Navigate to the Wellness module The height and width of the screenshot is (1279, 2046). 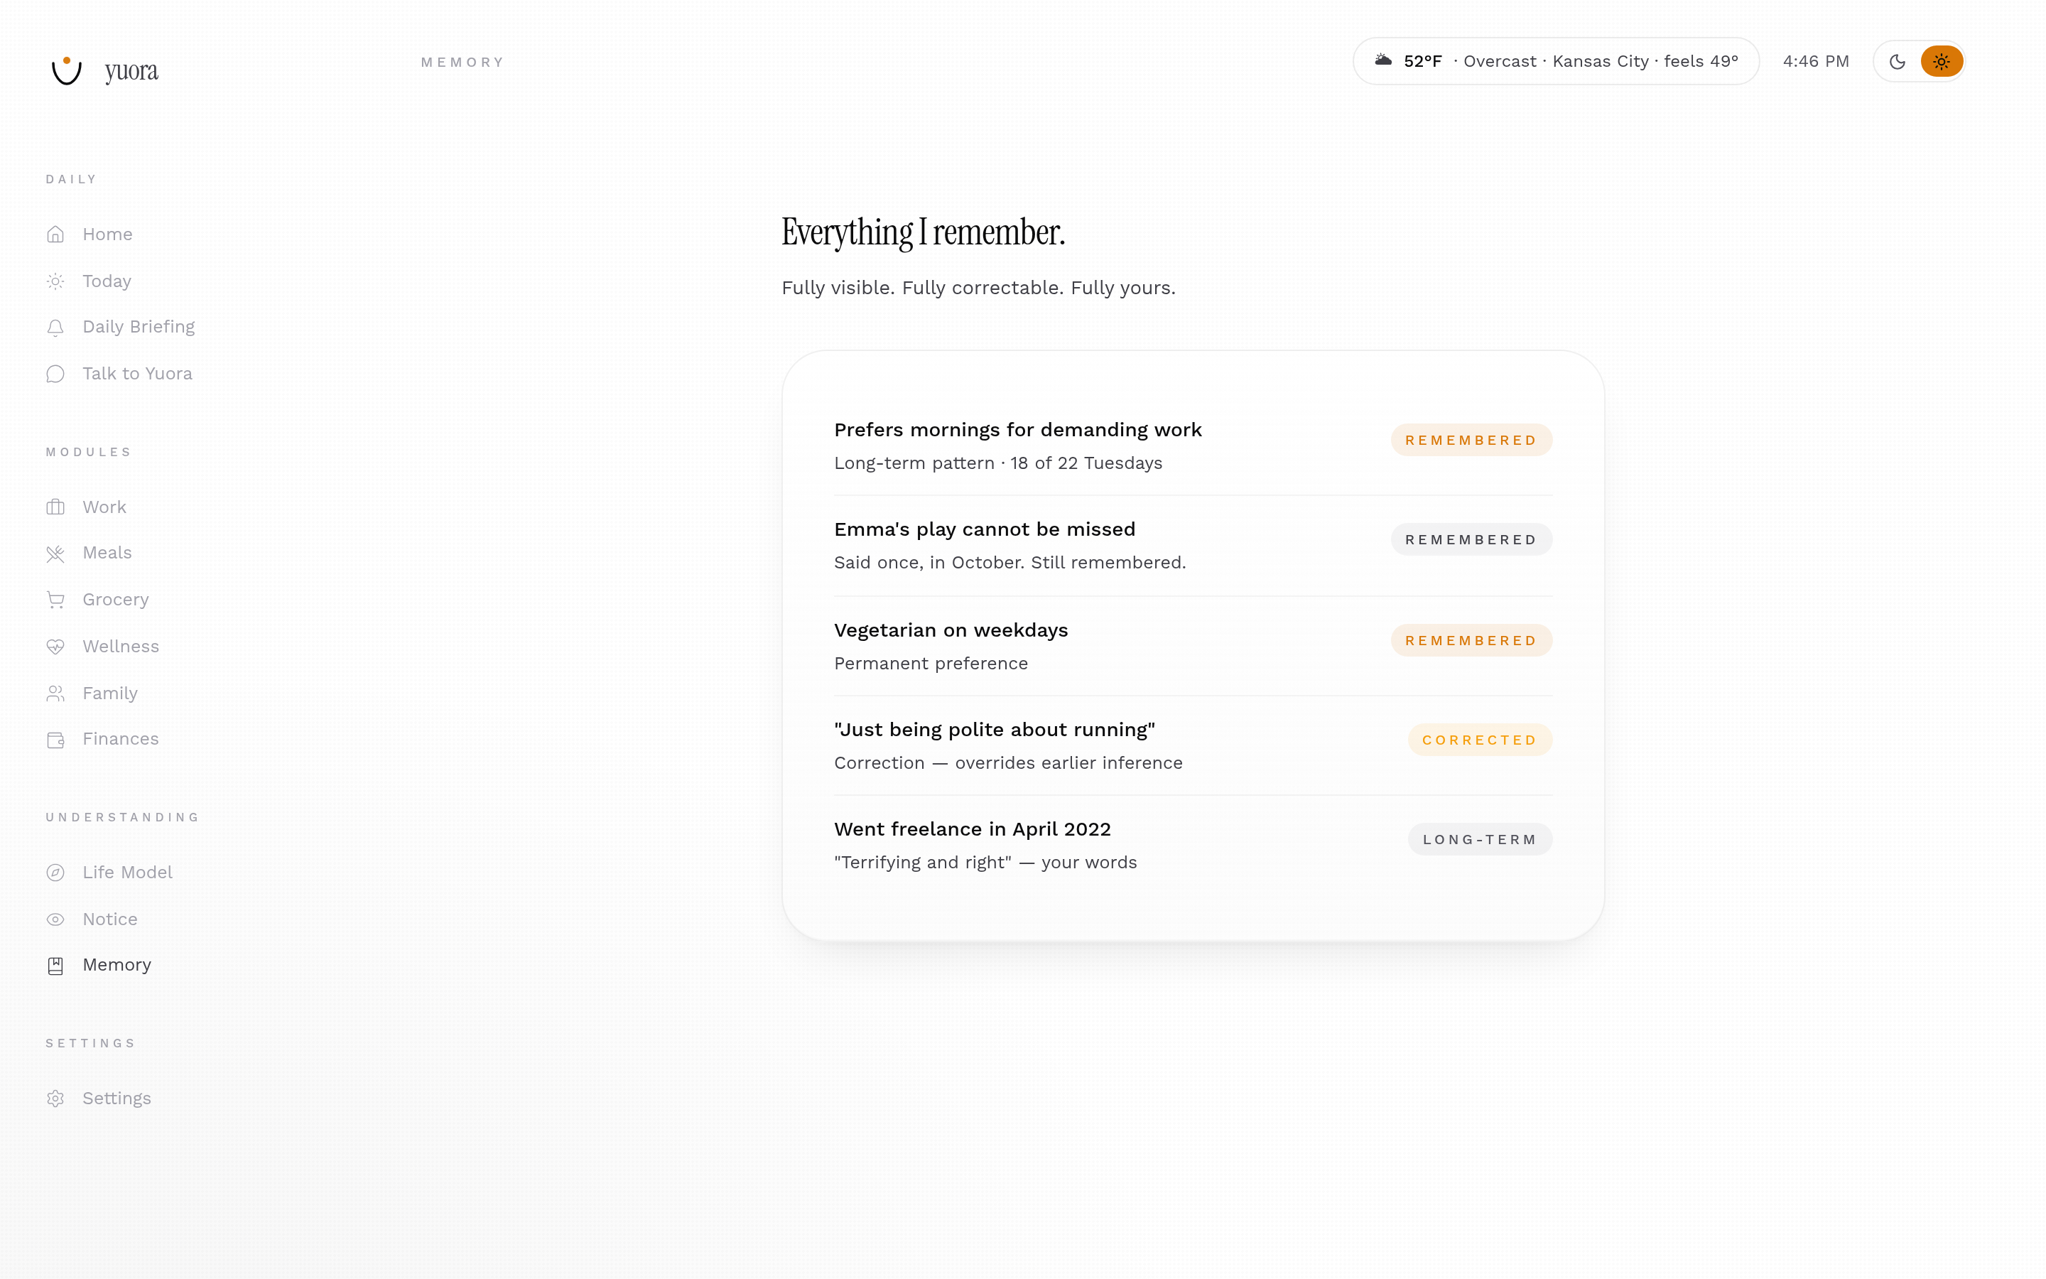click(121, 647)
